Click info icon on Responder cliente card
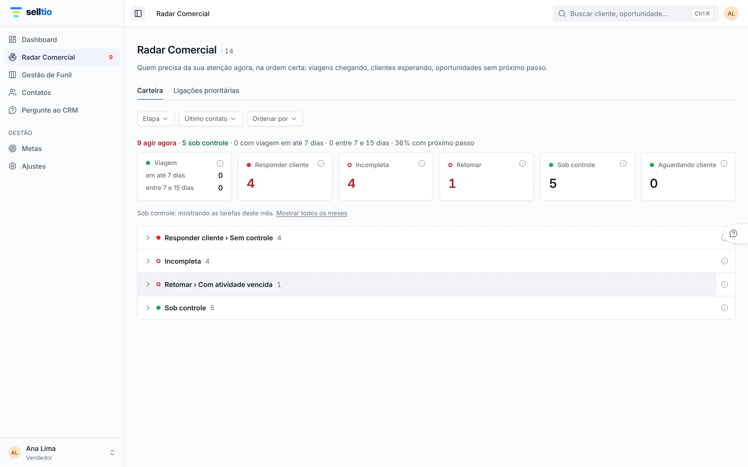 (x=321, y=163)
